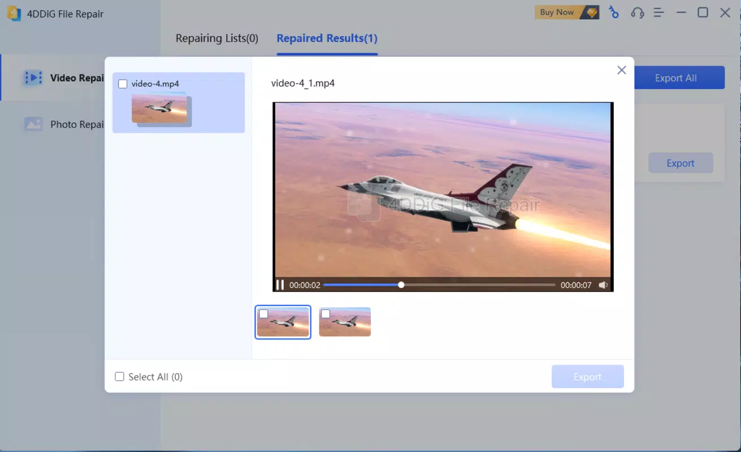
Task: Click the video-4_1.mp4 file name
Action: click(303, 84)
